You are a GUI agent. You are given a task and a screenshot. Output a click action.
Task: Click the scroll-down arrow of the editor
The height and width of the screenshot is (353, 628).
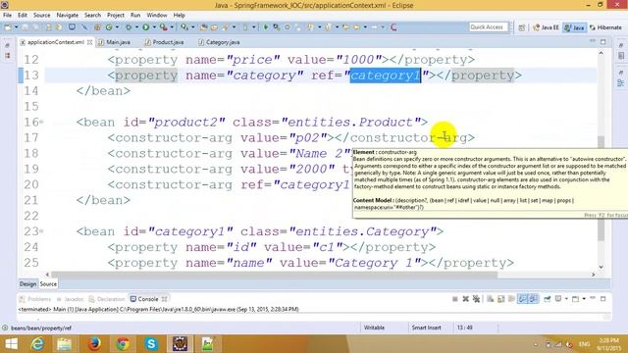click(601, 267)
